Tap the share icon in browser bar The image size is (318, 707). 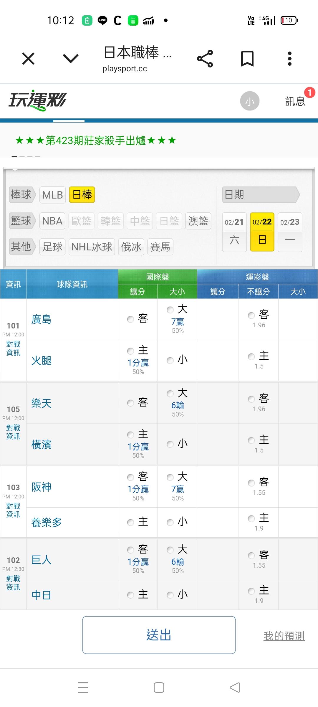[205, 59]
